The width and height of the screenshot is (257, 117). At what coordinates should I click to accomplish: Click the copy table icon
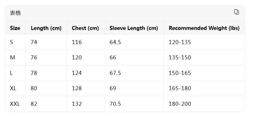click(236, 12)
